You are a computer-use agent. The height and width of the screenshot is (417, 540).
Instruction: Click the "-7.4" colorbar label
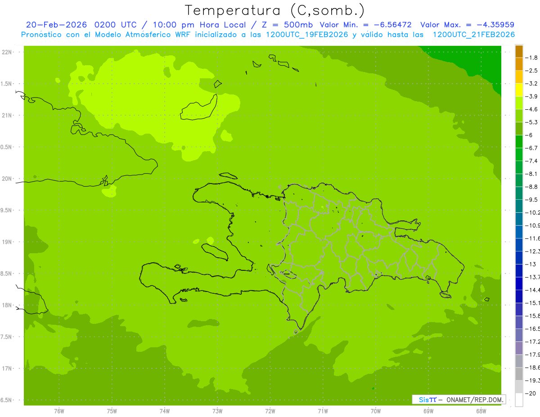[532, 161]
